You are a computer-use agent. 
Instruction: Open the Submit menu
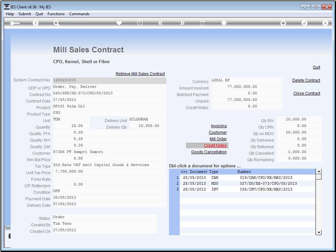25,14
